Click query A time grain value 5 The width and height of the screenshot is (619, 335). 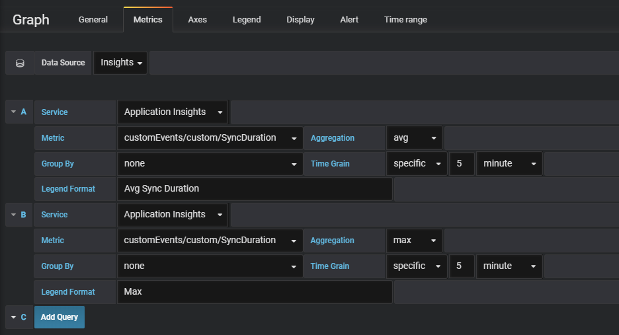pyautogui.click(x=462, y=163)
